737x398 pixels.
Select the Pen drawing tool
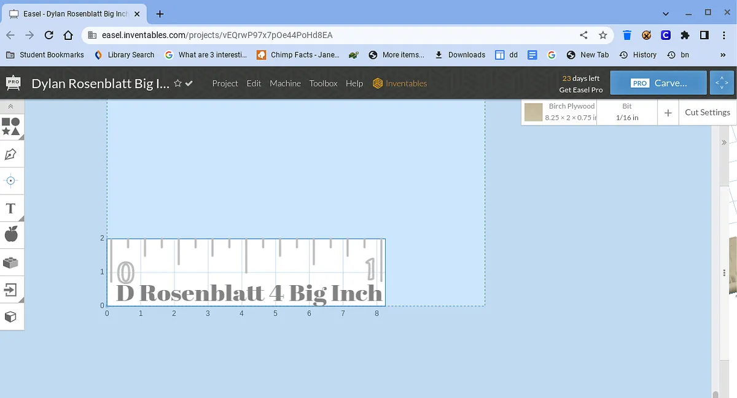(11, 154)
